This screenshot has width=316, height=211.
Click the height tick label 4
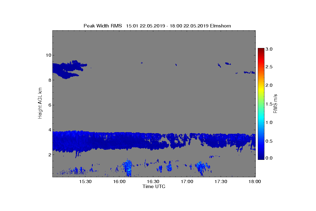[49, 130]
